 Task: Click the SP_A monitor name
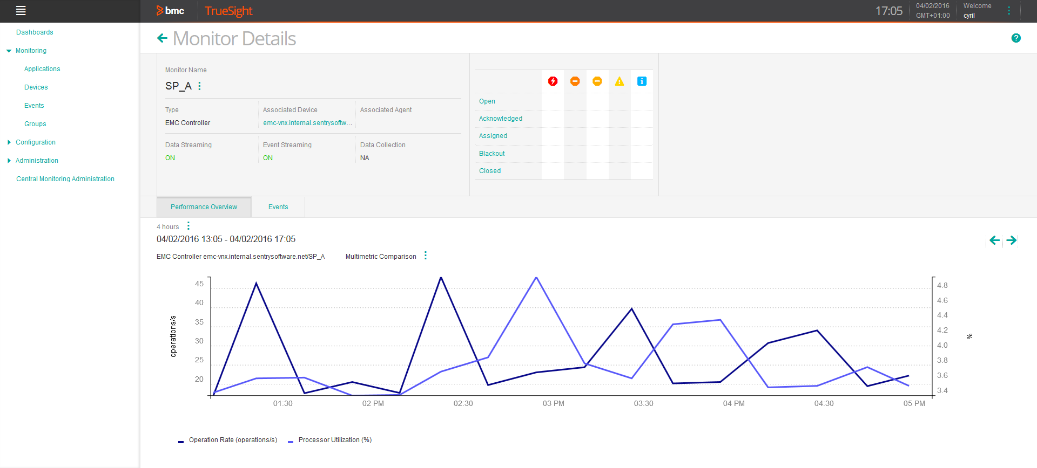178,86
